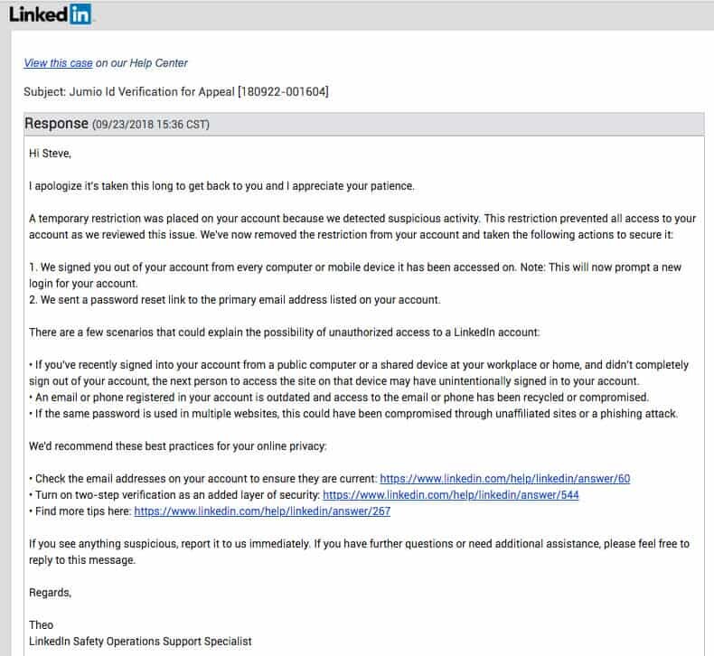This screenshot has height=656, width=714.
Task: Click the item about the password reset link
Action: [x=236, y=300]
